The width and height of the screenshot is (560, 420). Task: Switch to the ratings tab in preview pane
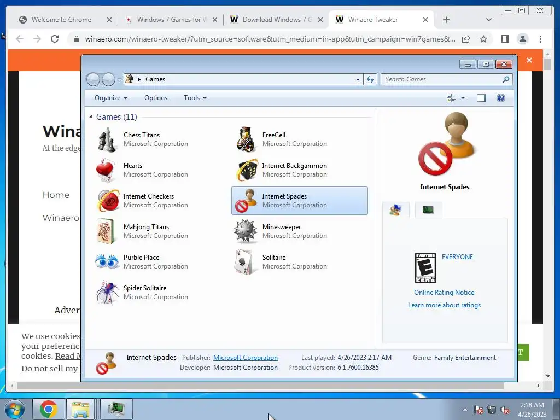[x=395, y=210]
